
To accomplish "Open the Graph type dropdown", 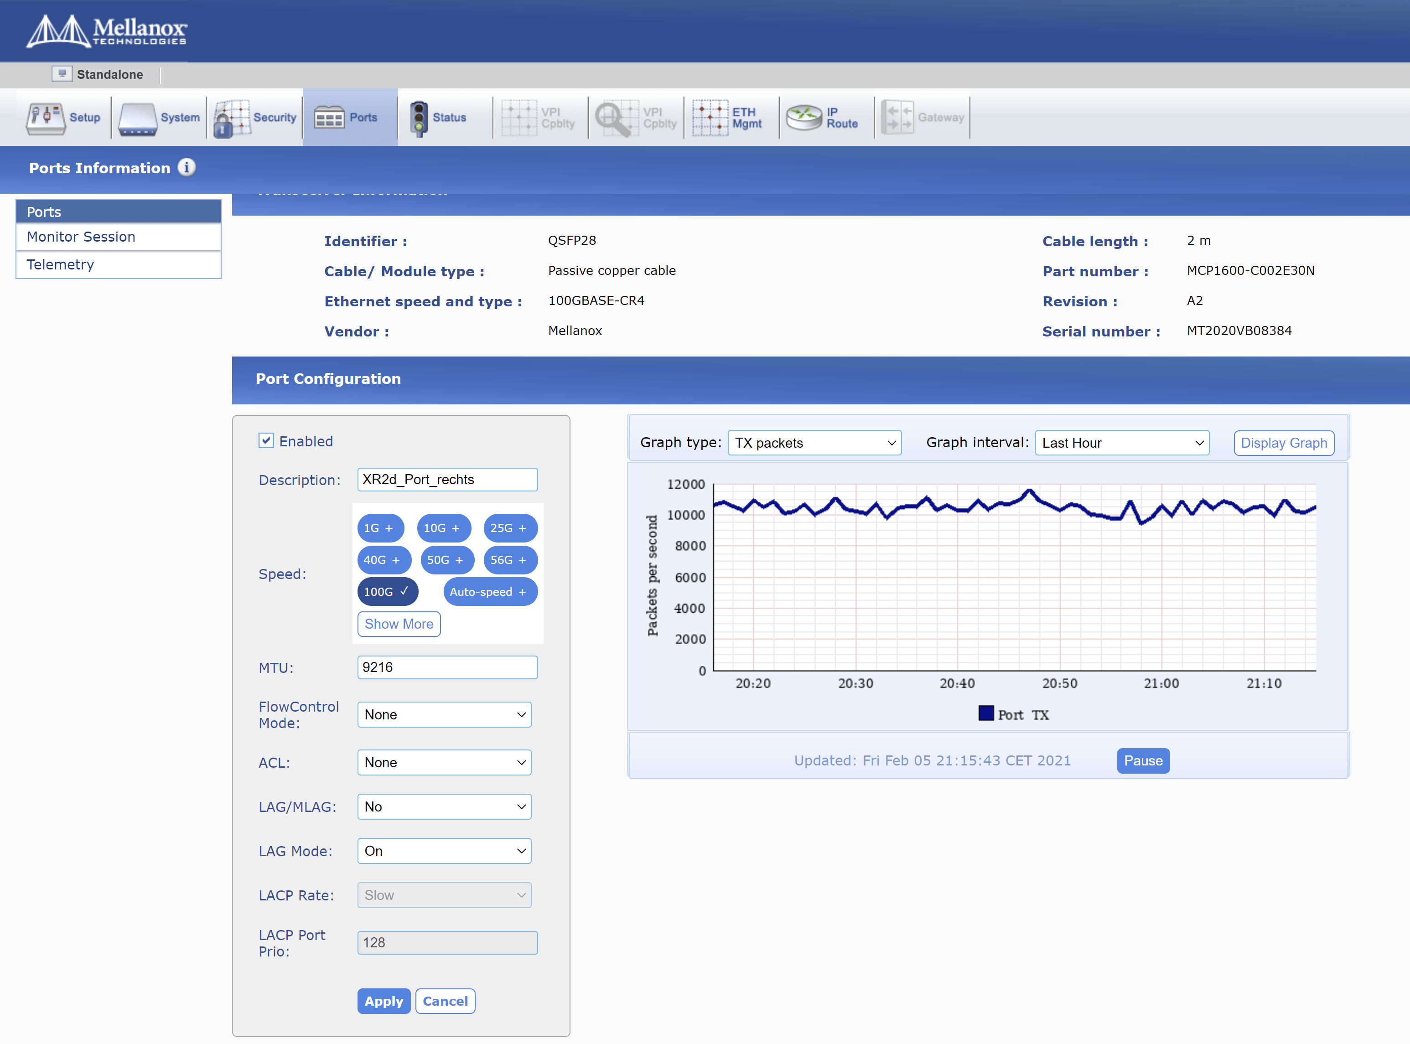I will tap(814, 443).
